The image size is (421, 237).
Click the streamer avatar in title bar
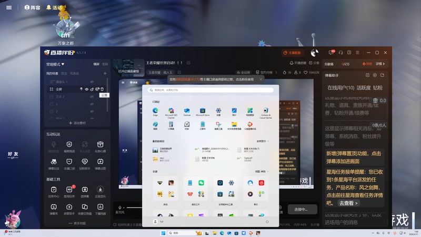click(x=314, y=53)
